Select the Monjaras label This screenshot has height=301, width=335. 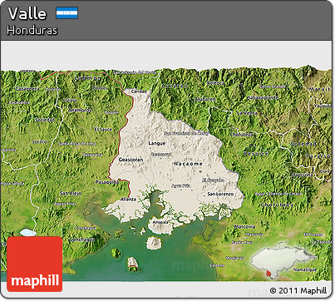point(234,258)
